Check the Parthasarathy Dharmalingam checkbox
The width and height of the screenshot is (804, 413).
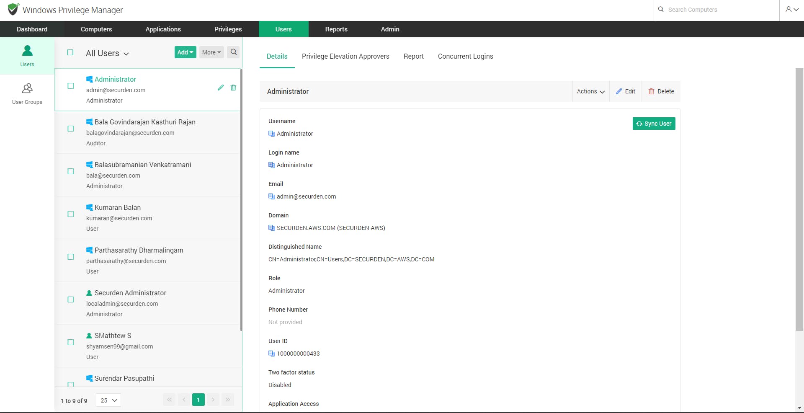71,257
